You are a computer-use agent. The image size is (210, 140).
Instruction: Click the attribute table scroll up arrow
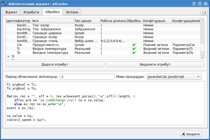pos(202,20)
